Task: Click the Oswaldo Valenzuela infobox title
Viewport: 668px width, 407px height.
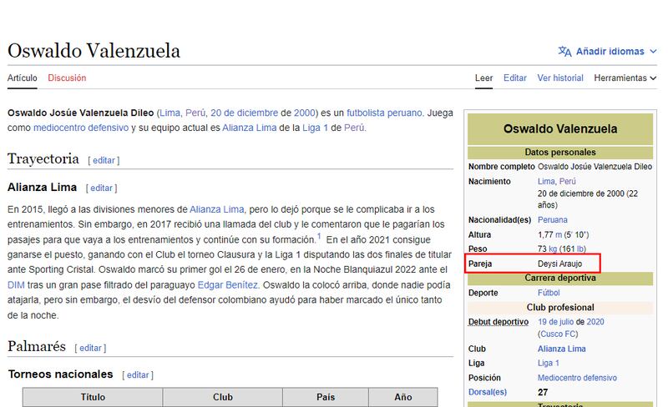Action: tap(560, 128)
